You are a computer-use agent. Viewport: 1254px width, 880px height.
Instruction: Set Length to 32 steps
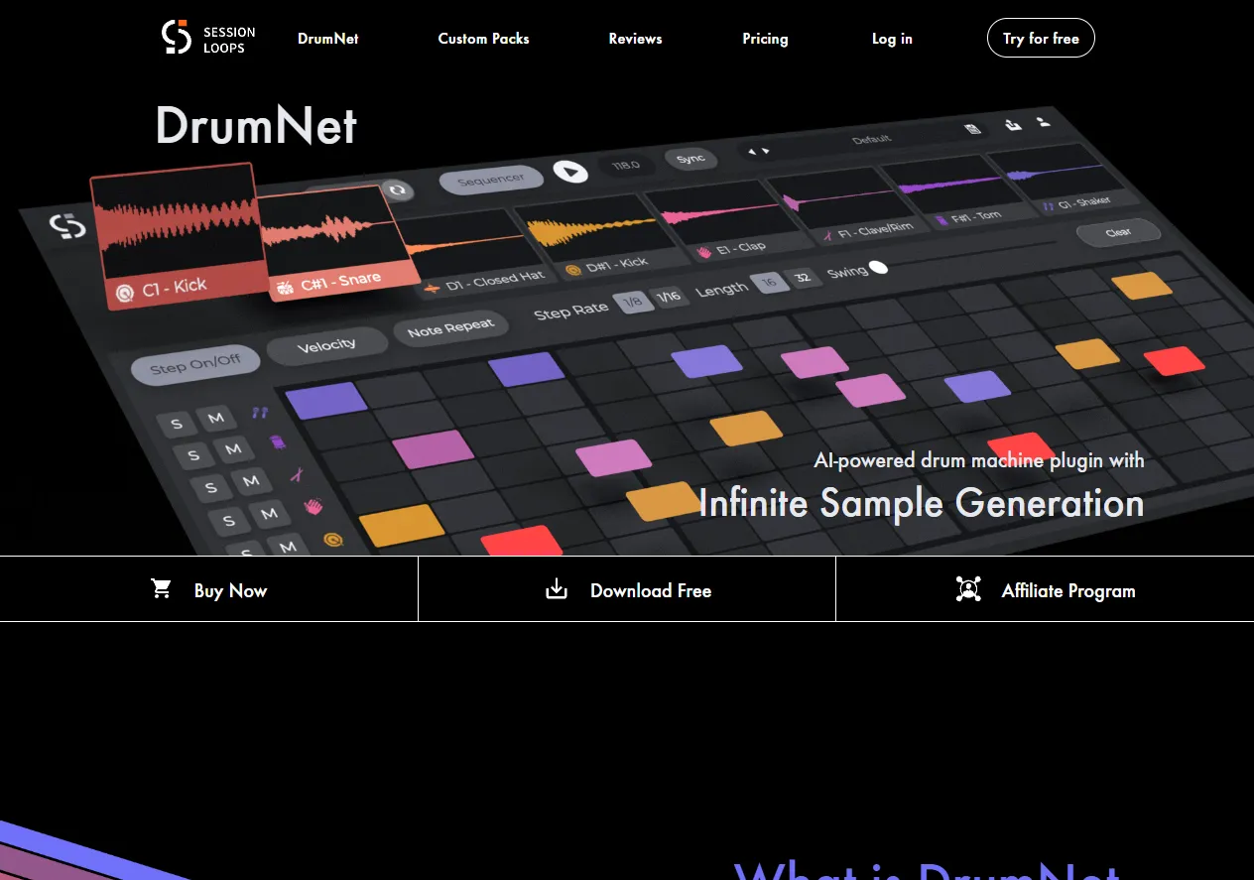point(803,278)
